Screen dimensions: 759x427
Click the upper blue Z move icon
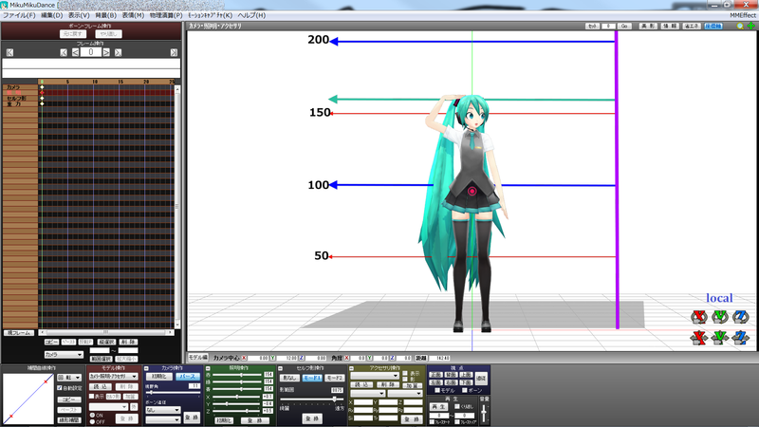tap(741, 317)
